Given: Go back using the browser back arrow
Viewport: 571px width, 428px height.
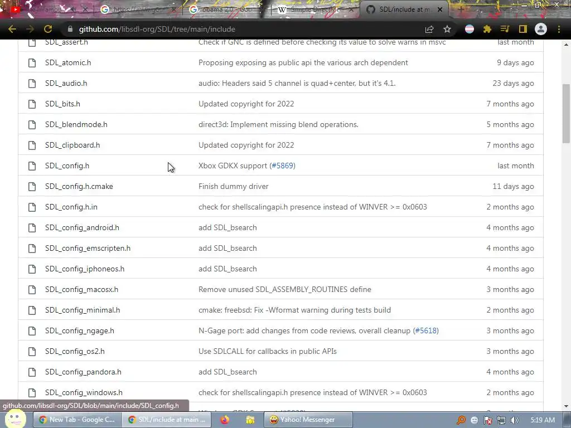Looking at the screenshot, I should point(12,29).
